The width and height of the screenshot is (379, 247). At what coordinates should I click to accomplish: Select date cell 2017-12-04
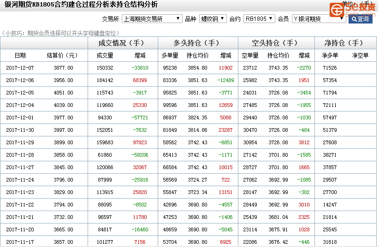coord(20,105)
